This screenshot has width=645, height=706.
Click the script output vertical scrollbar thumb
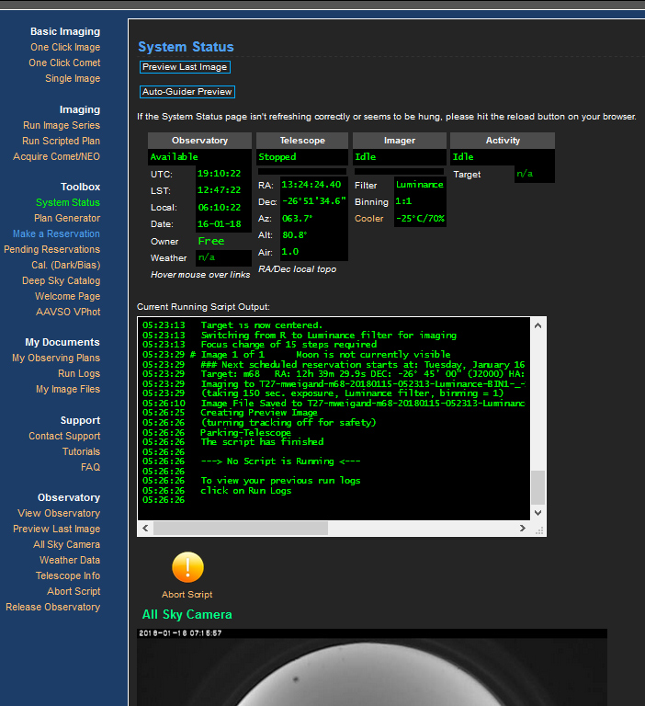pyautogui.click(x=538, y=486)
